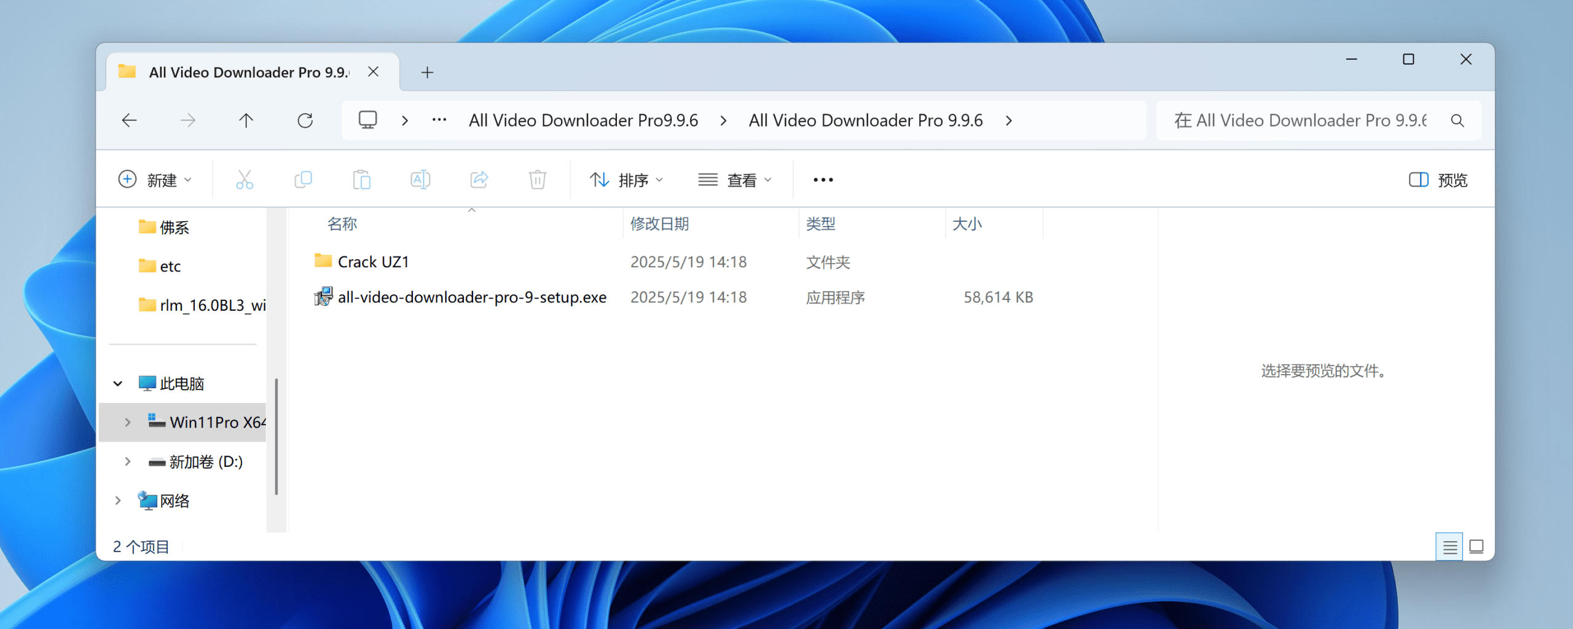This screenshot has height=629, width=1573.
Task: Click the Delete trash bin icon
Action: coord(537,180)
